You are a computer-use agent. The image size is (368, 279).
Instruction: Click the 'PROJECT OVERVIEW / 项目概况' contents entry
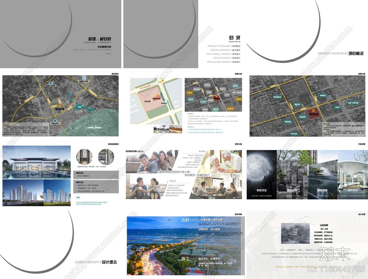coord(224,46)
